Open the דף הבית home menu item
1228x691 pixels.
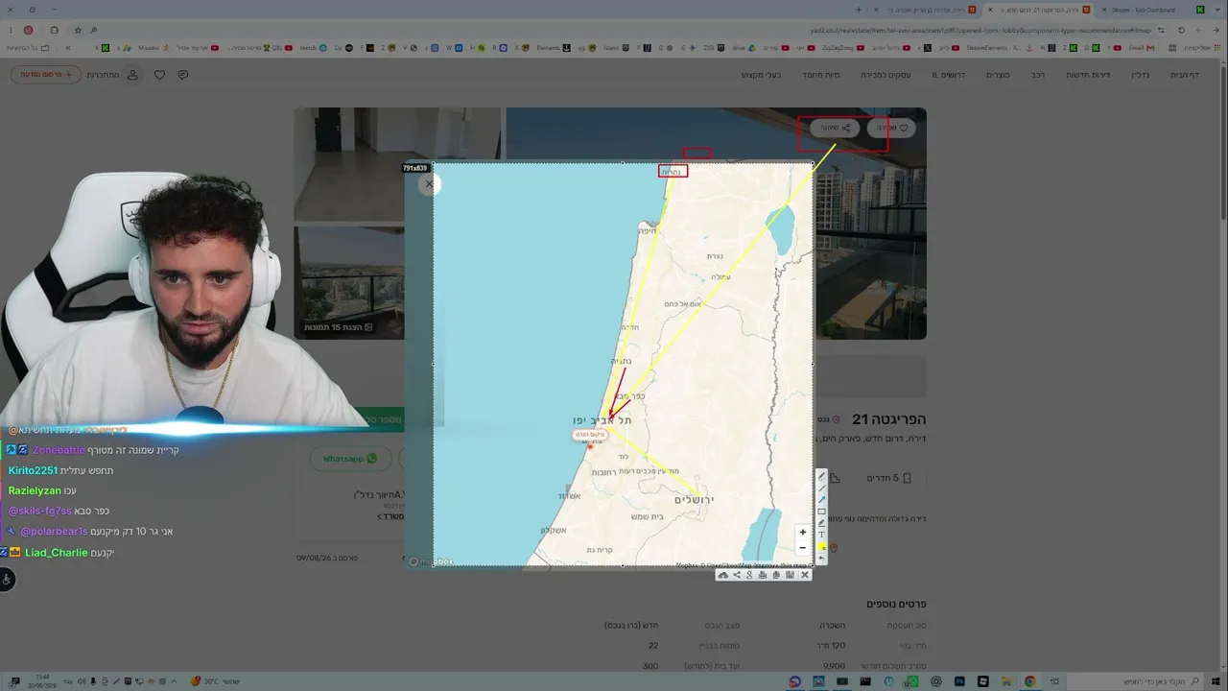(x=1185, y=75)
